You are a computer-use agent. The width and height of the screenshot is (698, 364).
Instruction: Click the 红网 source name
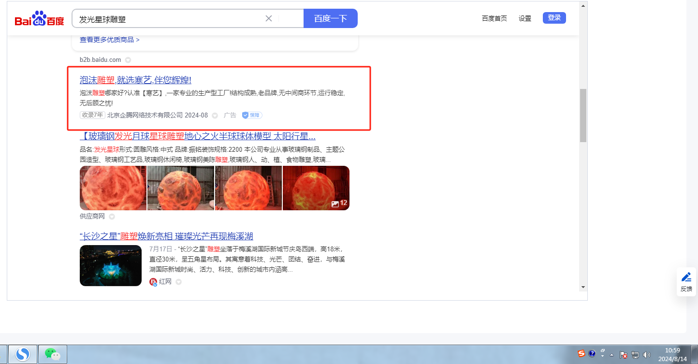click(x=165, y=282)
